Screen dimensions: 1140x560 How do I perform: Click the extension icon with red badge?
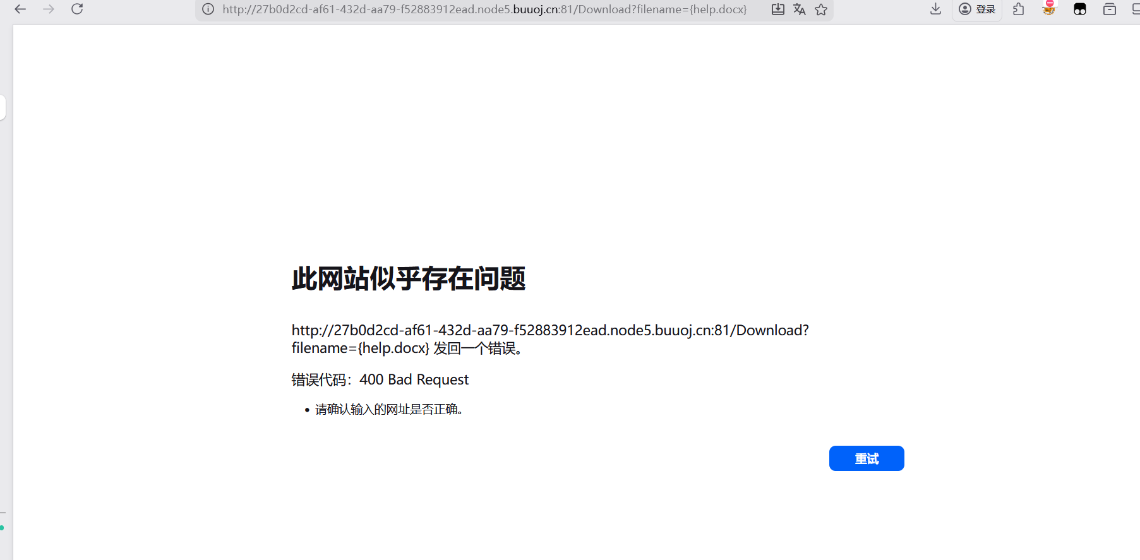[x=1049, y=9]
